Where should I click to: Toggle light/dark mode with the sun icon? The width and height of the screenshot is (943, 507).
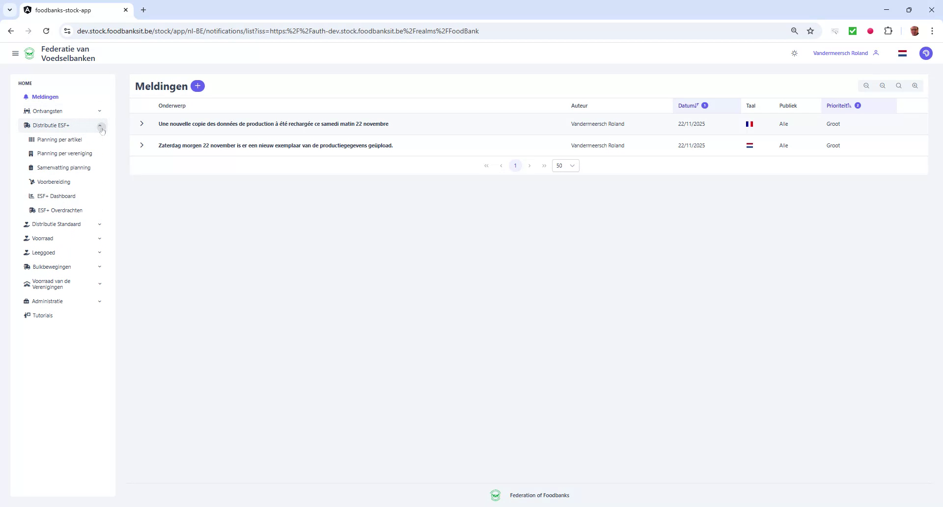(x=794, y=53)
